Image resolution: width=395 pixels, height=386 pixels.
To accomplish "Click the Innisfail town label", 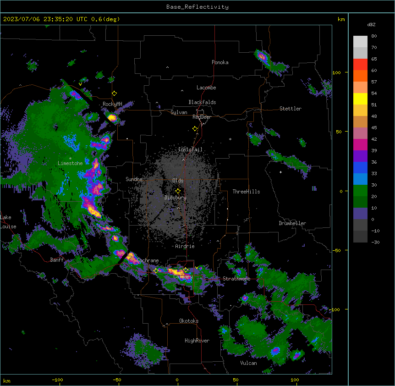I will point(190,149).
